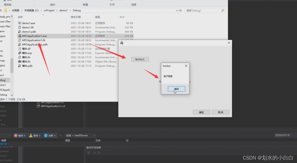
Task: Toggle the 消息 0 messages filter
Action: coord(50,135)
